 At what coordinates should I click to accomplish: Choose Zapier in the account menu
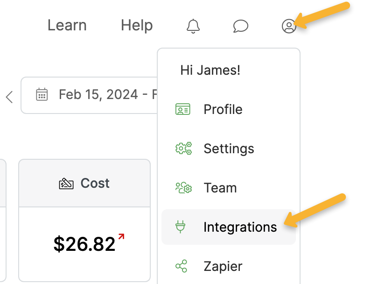(223, 266)
